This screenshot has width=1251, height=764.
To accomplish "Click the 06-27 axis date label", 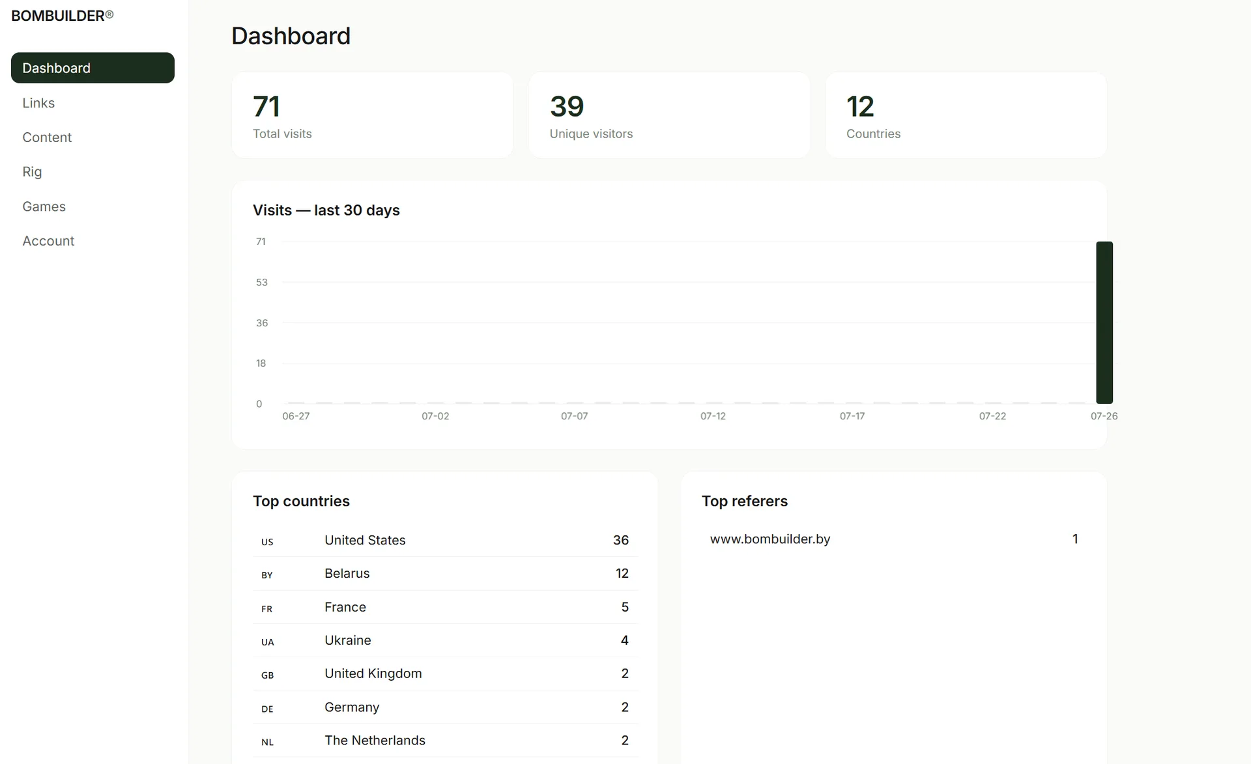I will [x=296, y=416].
